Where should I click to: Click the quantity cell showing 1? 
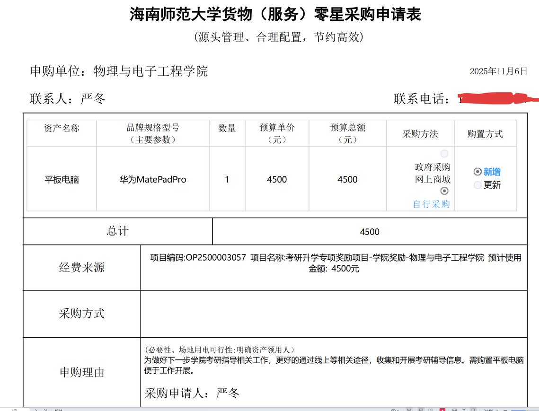(227, 180)
